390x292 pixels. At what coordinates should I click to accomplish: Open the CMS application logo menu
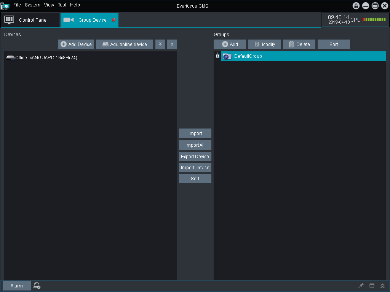point(5,6)
